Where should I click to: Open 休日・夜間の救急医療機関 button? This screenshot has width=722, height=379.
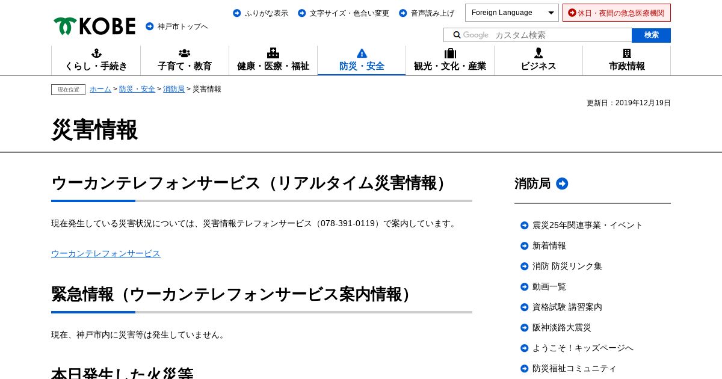617,13
